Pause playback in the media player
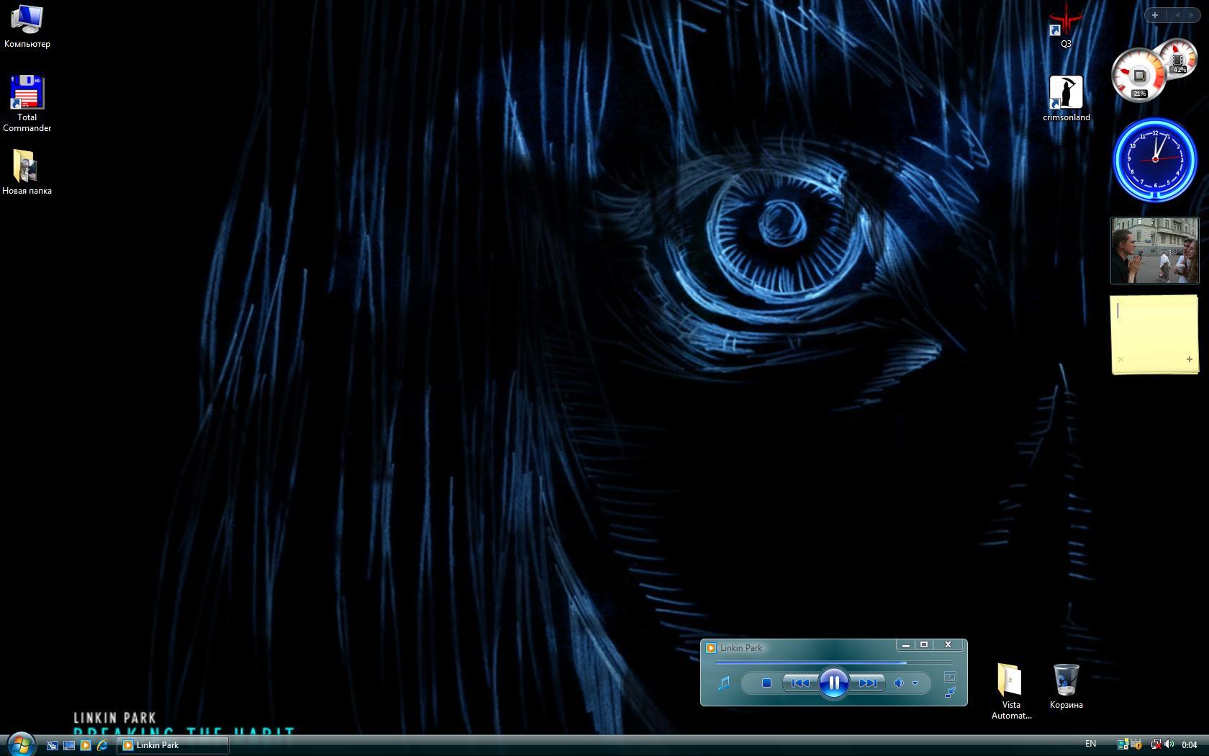1209x756 pixels. click(833, 683)
